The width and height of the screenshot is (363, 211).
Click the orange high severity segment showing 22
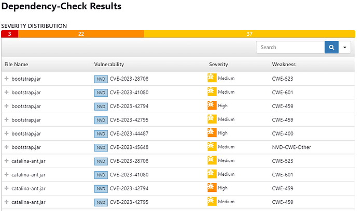(81, 34)
